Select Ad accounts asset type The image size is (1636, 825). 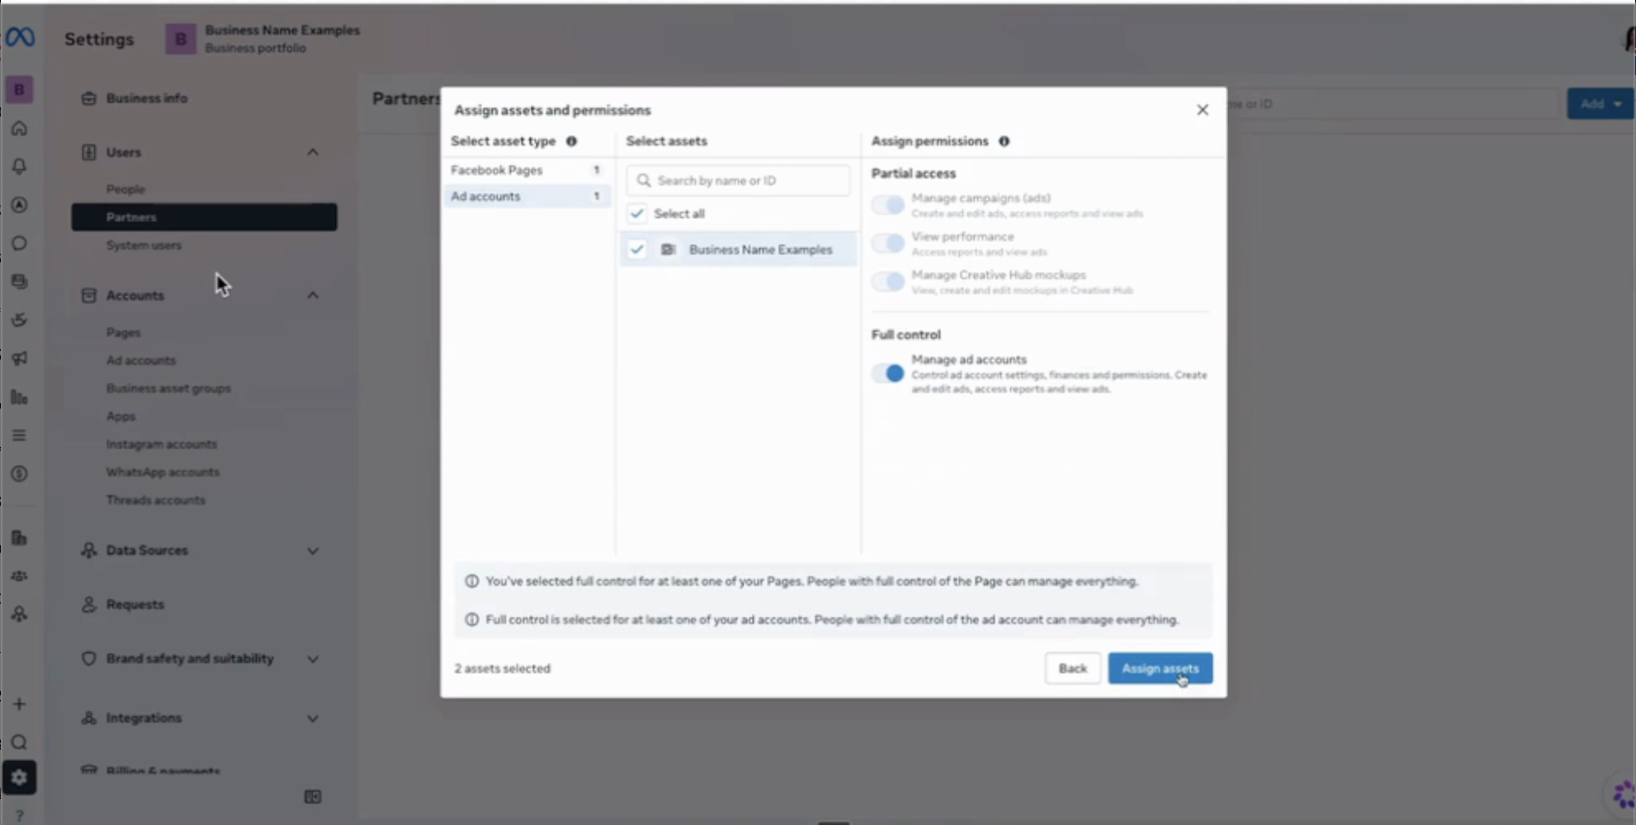(526, 196)
